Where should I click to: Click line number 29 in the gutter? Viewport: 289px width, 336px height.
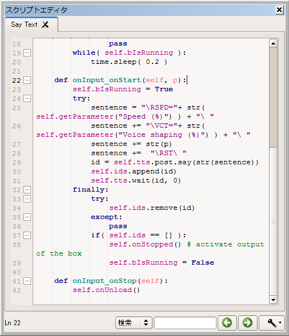point(17,163)
